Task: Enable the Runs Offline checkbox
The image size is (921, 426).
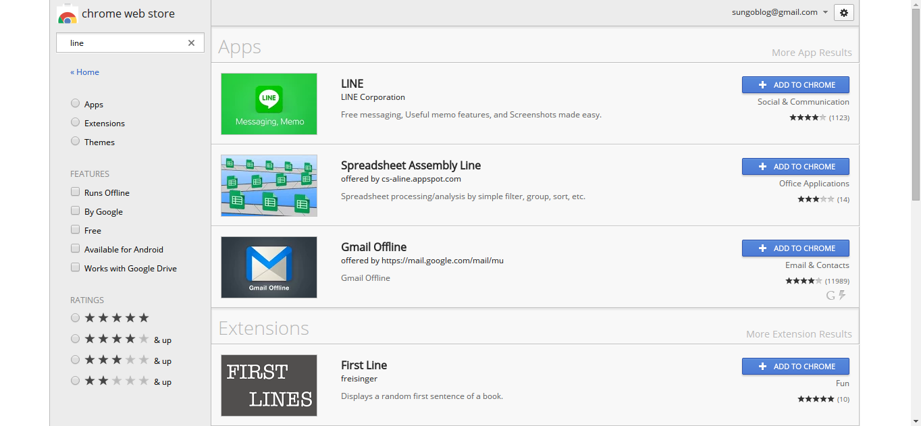Action: [x=75, y=192]
